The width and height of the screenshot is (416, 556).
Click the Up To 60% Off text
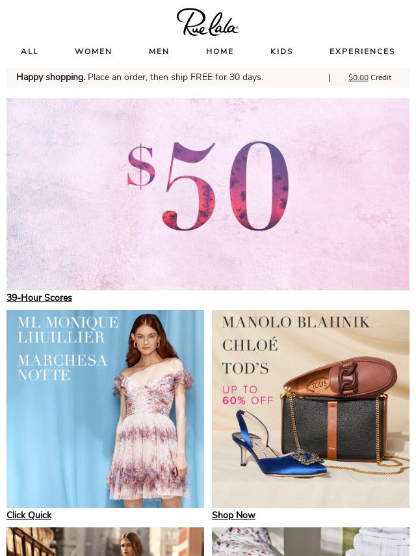tap(248, 395)
